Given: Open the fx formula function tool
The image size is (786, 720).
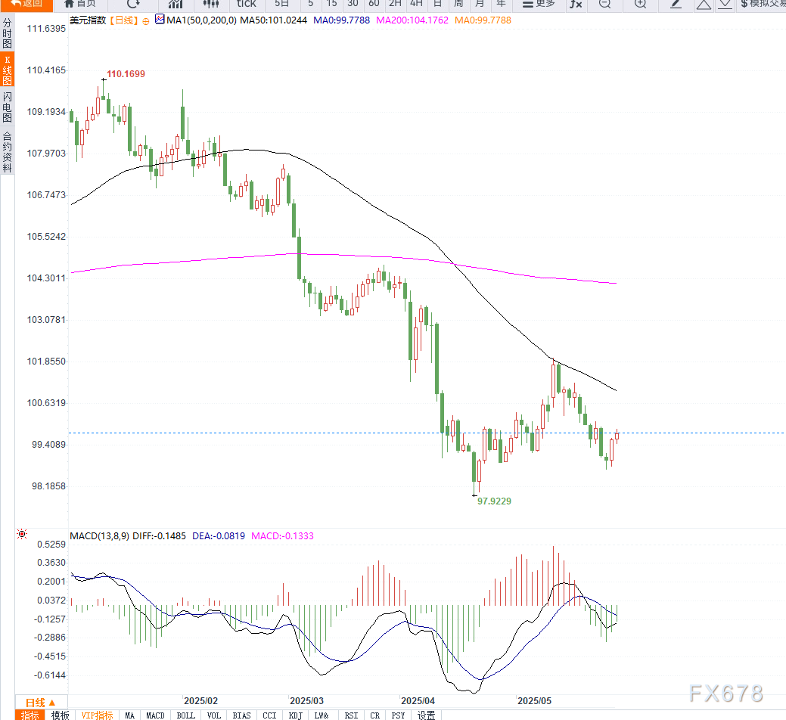Looking at the screenshot, I should point(576,4).
